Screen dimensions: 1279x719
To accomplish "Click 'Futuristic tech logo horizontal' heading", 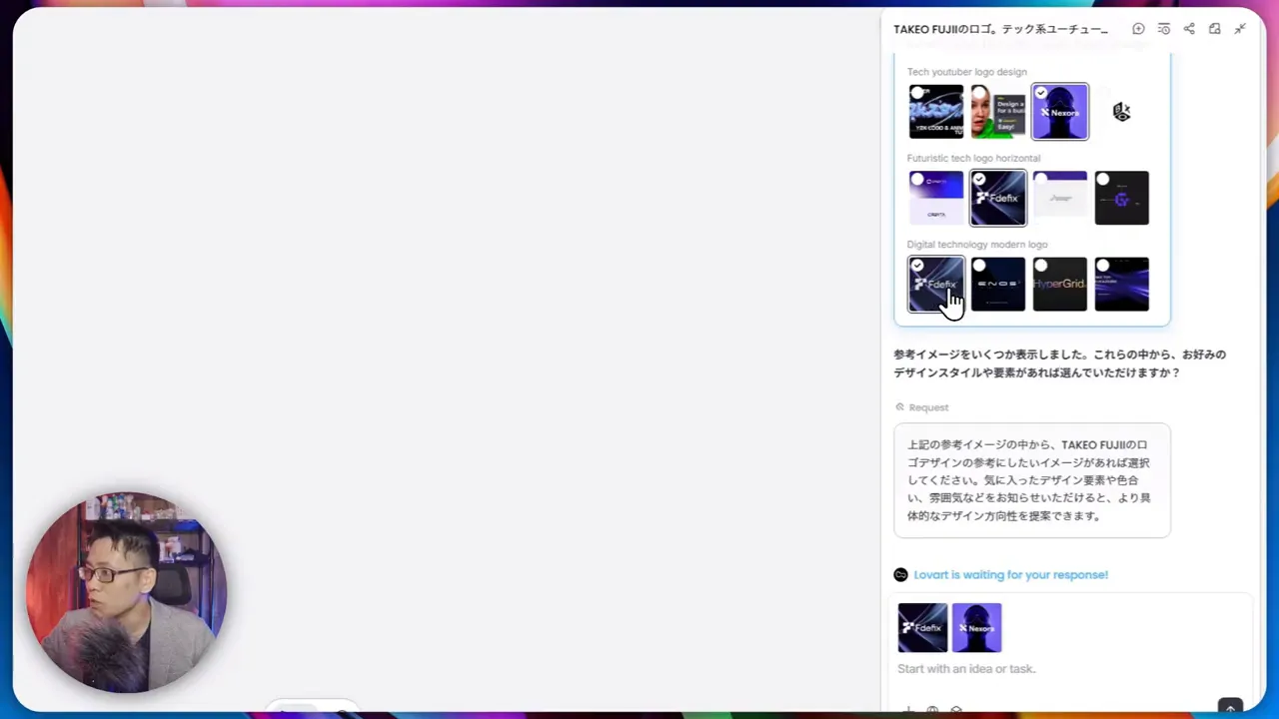I will 973,158.
